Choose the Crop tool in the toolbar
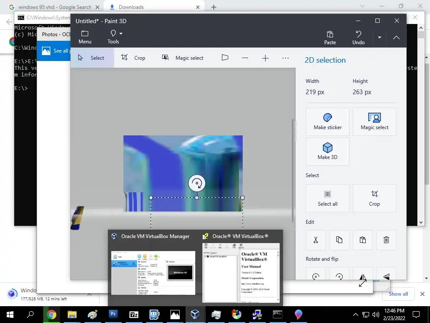This screenshot has width=430, height=323. (x=133, y=58)
